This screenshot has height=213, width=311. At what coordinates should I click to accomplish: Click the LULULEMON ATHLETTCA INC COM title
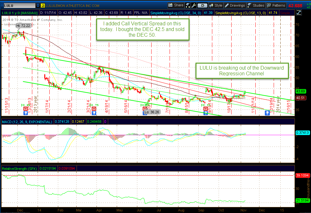(x=72, y=6)
